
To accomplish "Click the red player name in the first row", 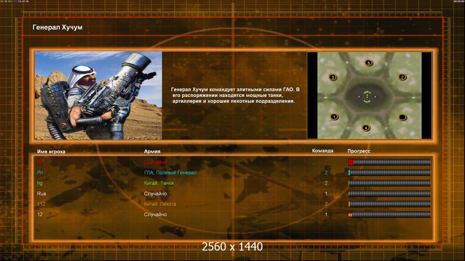I will click(x=40, y=162).
